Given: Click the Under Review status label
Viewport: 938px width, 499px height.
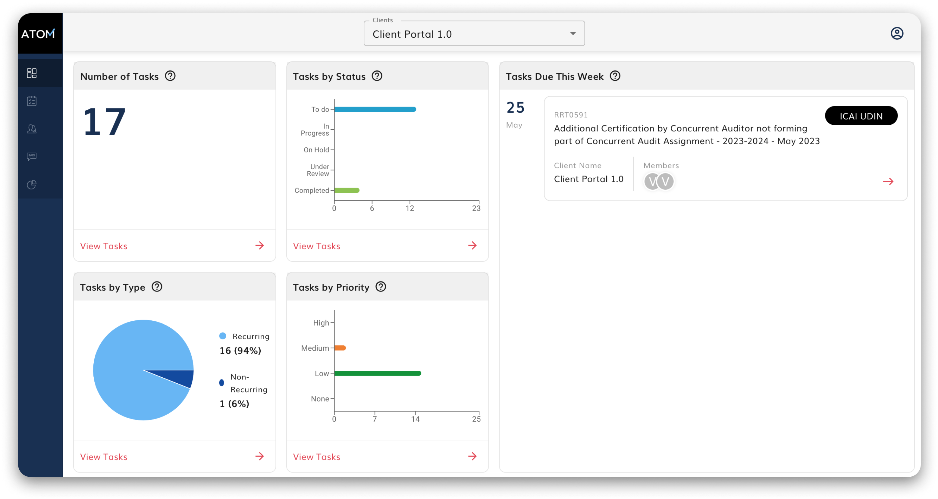Looking at the screenshot, I should (318, 170).
